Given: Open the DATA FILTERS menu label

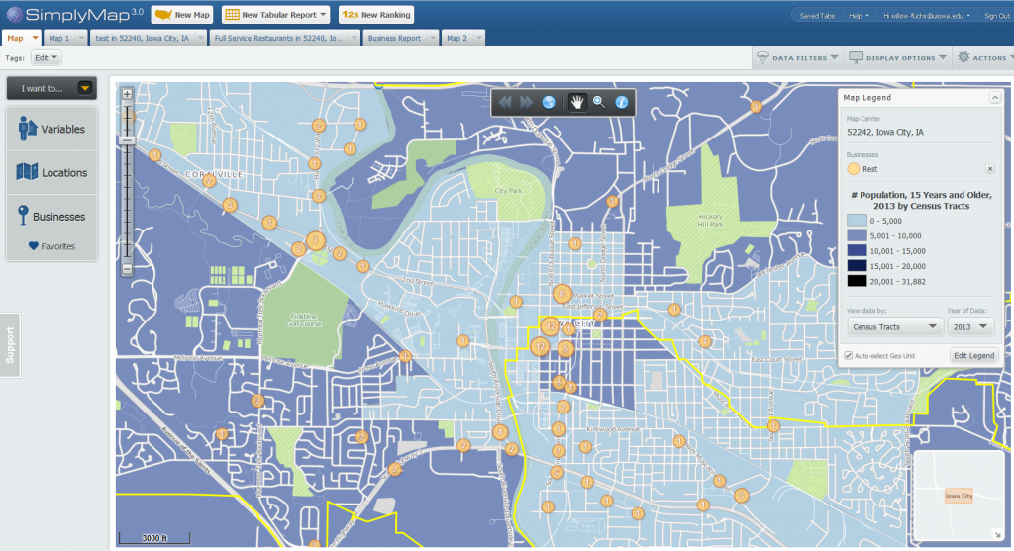Looking at the screenshot, I should click(799, 58).
